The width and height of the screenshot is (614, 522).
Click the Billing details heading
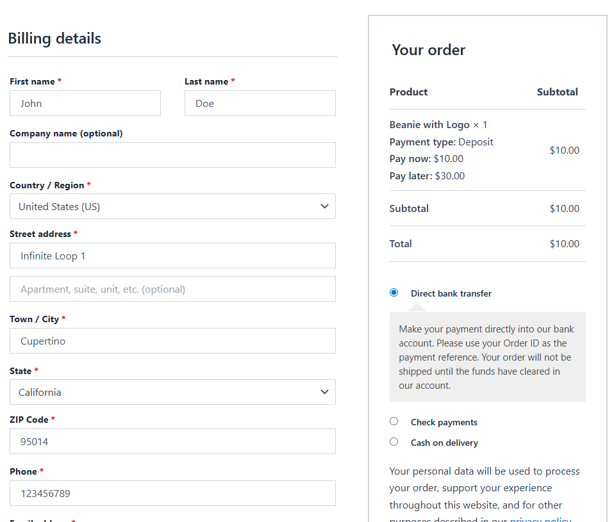(54, 38)
